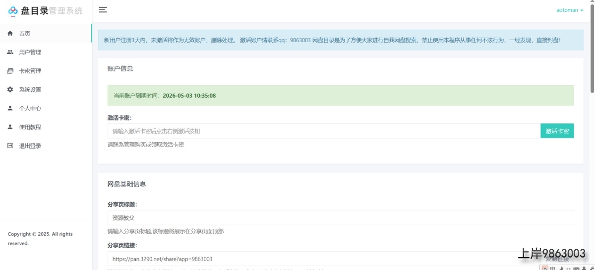595x270 pixels.
Task: Click the 系统设置 gear icon
Action: coord(10,90)
